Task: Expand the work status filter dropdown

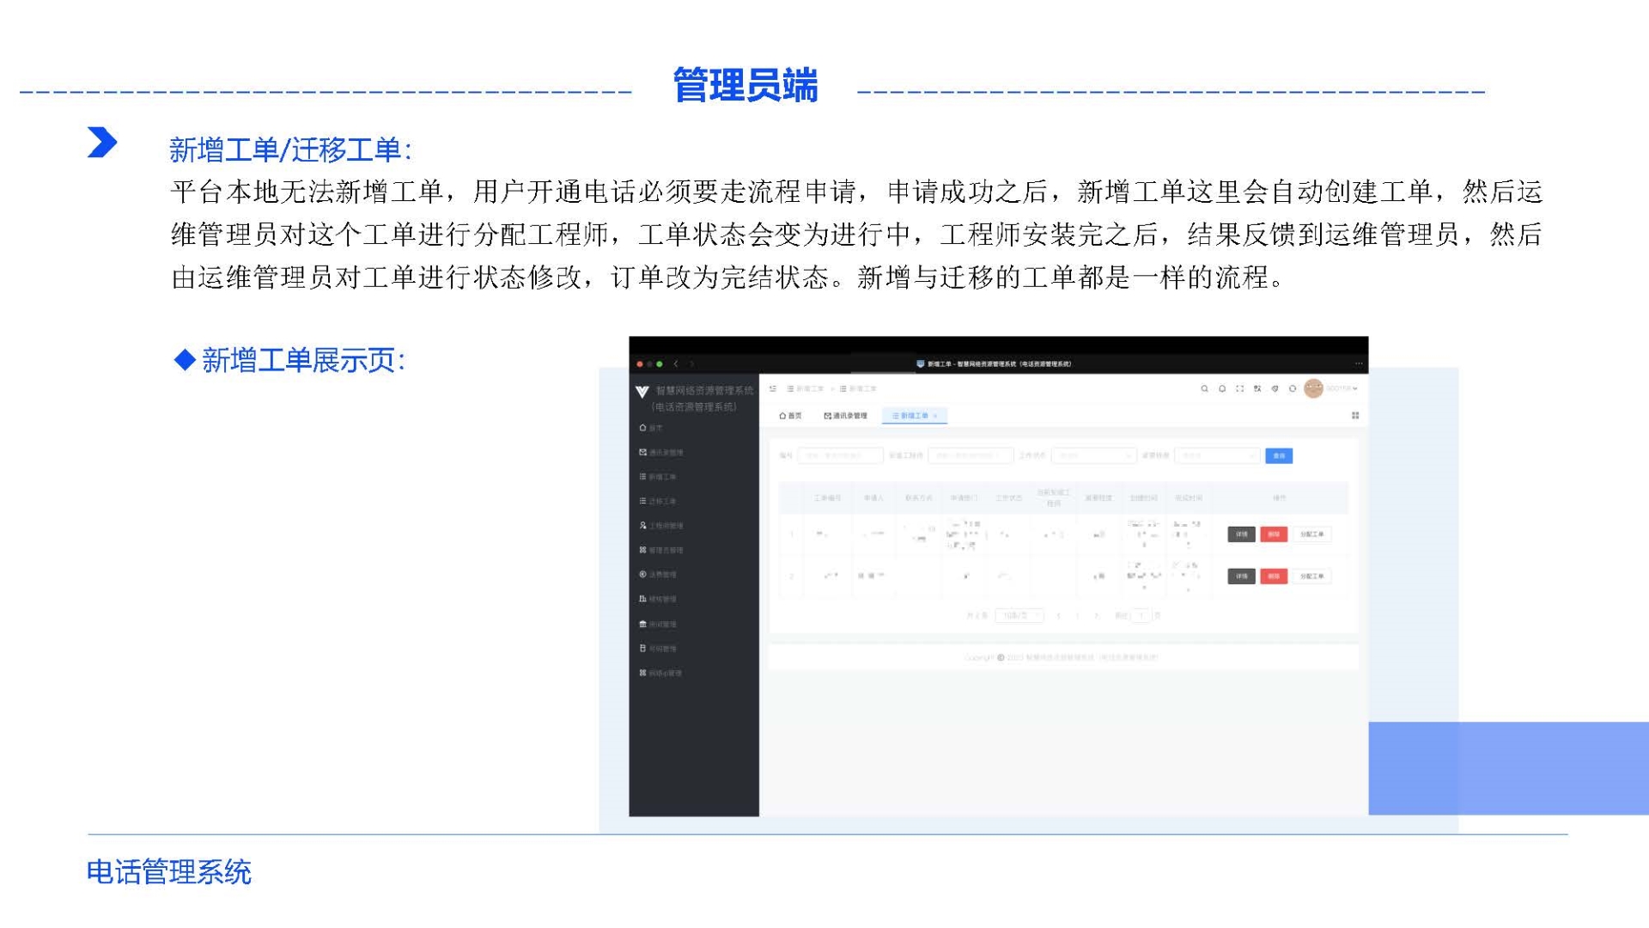Action: [x=1092, y=455]
